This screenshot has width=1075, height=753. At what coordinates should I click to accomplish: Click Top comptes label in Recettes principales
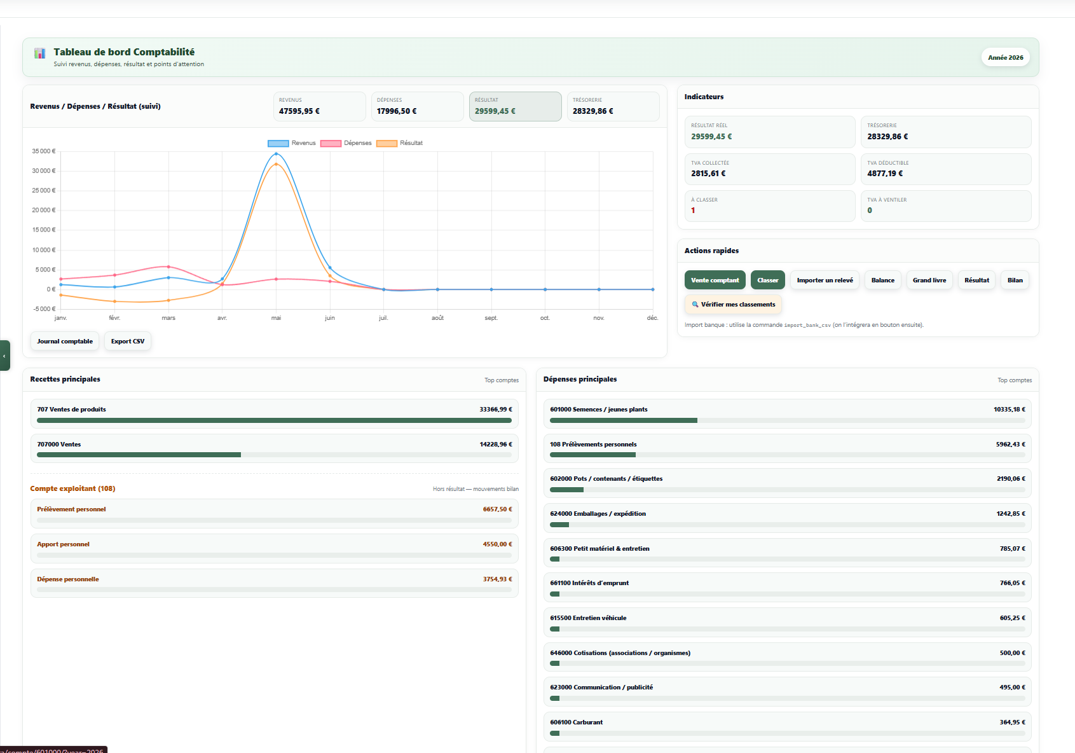[502, 380]
